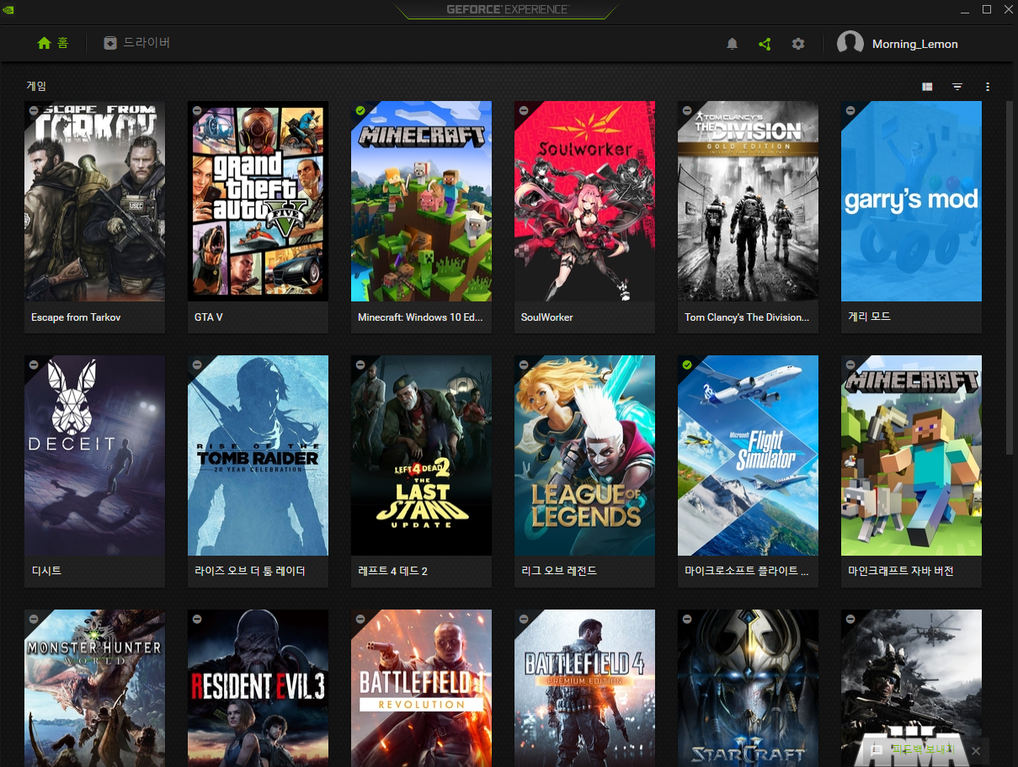Viewport: 1018px width, 767px height.
Task: Select the '레프트 4 데드 2' title
Action: (392, 571)
